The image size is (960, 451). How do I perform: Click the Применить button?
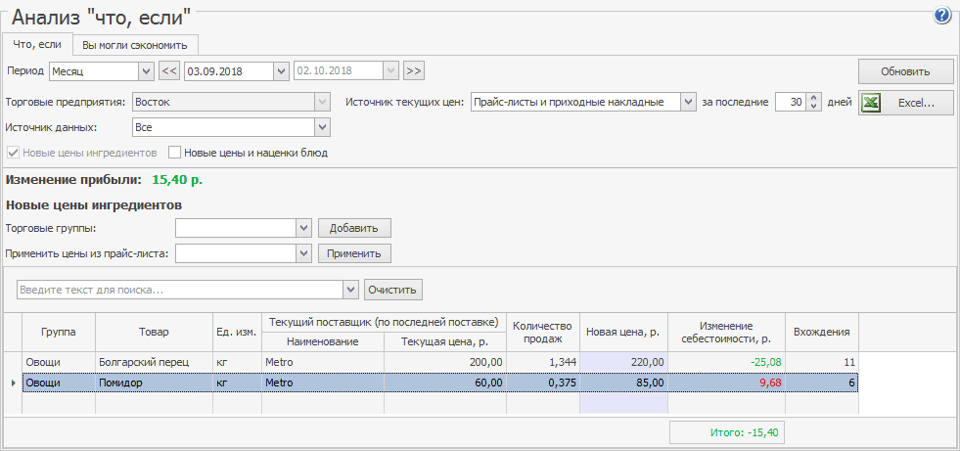pos(354,253)
